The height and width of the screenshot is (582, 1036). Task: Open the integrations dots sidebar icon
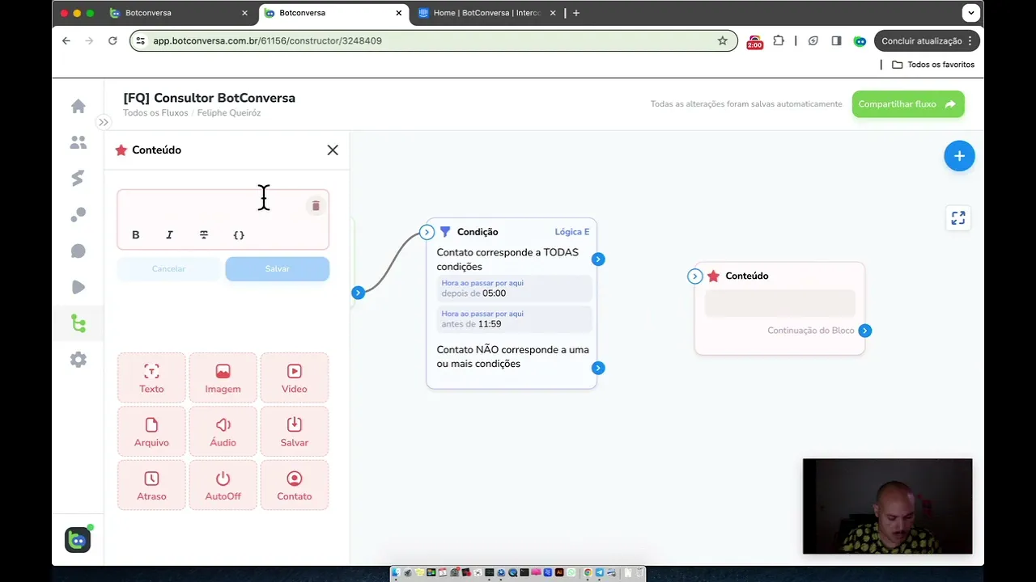coord(79,215)
